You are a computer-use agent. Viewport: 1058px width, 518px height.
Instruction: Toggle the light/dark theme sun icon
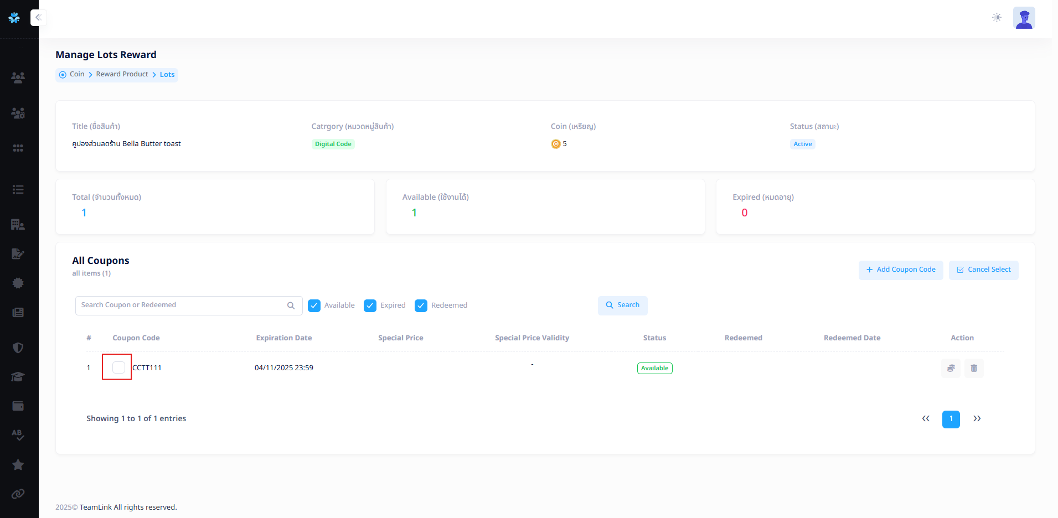coord(997,18)
